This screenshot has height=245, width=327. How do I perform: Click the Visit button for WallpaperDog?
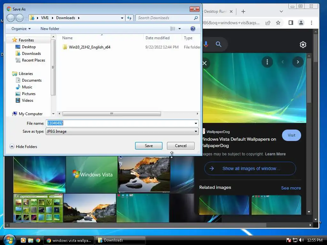click(x=291, y=135)
